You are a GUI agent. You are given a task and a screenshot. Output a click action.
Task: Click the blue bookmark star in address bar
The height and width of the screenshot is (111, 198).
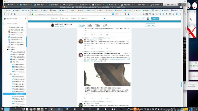pos(128,14)
